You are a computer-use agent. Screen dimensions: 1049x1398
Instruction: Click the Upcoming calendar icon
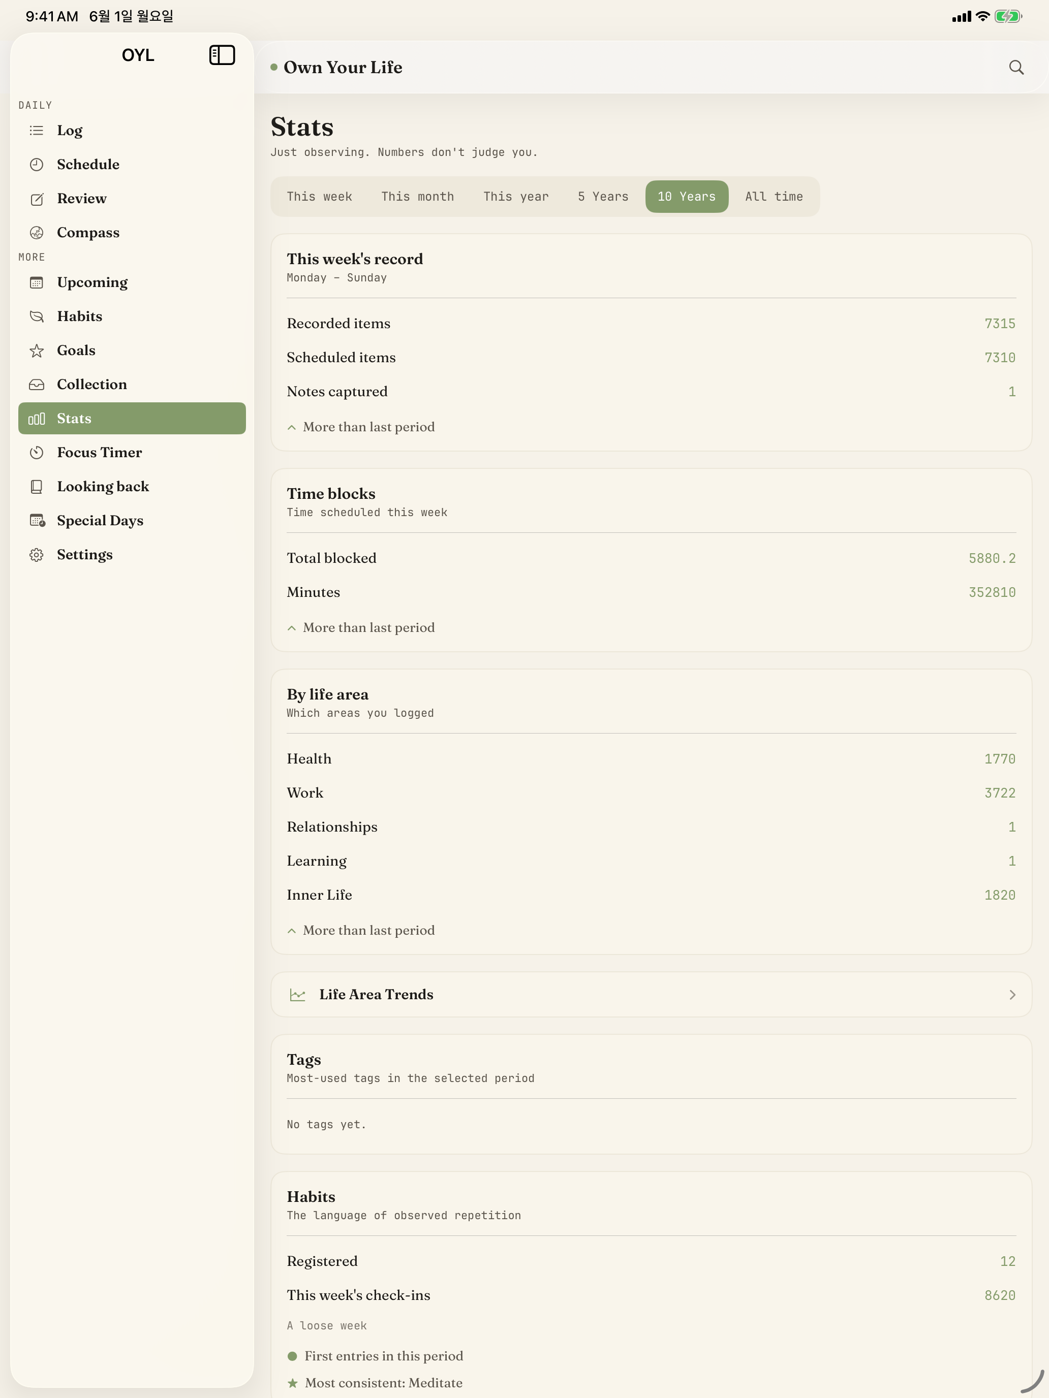[x=37, y=282]
